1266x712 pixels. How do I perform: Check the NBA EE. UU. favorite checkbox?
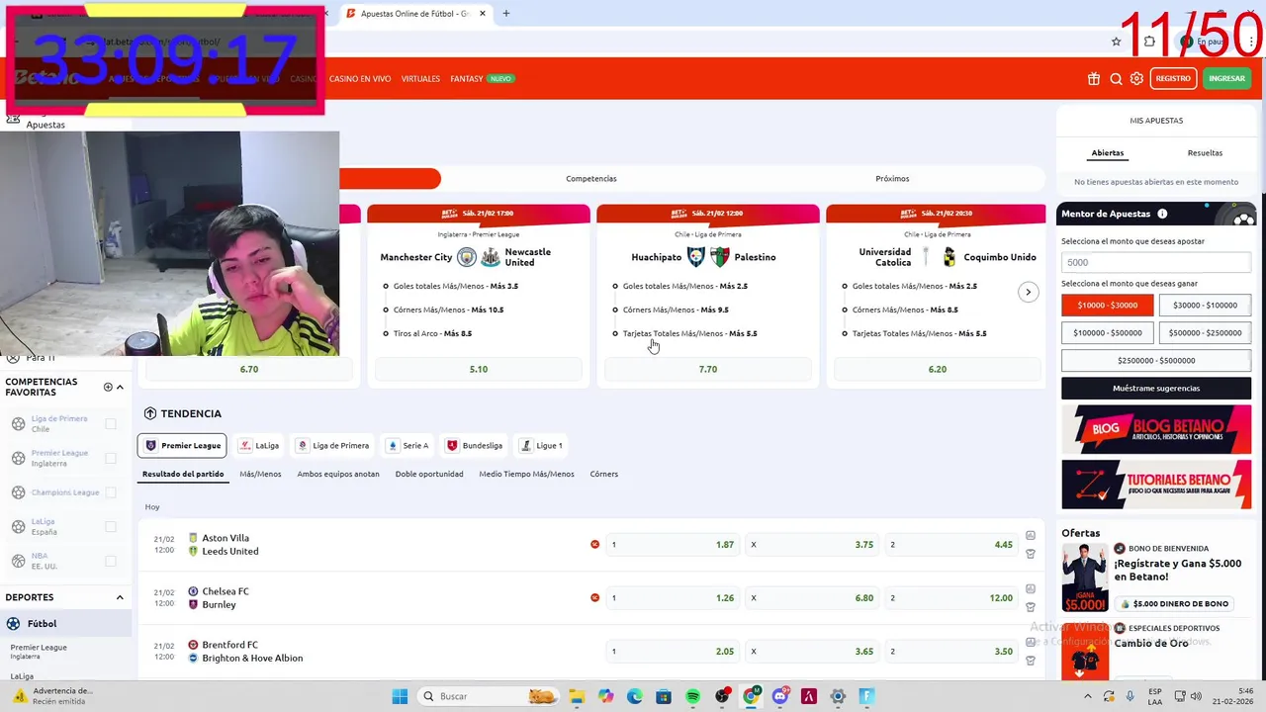click(x=111, y=561)
